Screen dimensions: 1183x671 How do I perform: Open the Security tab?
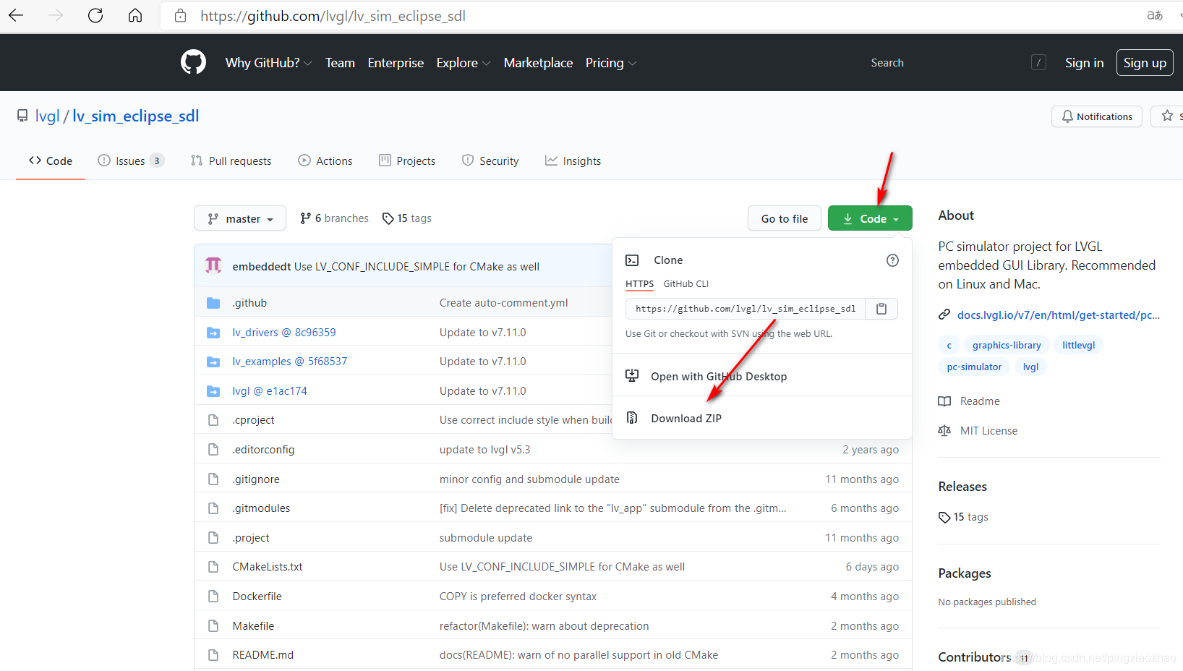490,161
